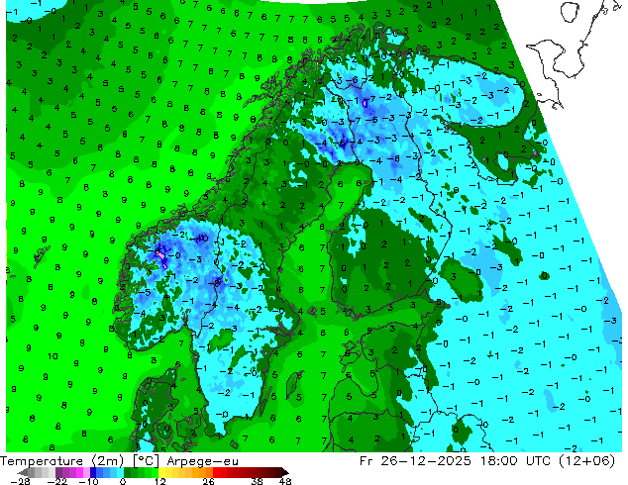The height and width of the screenshot is (485, 628).
Task: Click the 'Arpege-eu' model name
Action: pyautogui.click(x=203, y=461)
